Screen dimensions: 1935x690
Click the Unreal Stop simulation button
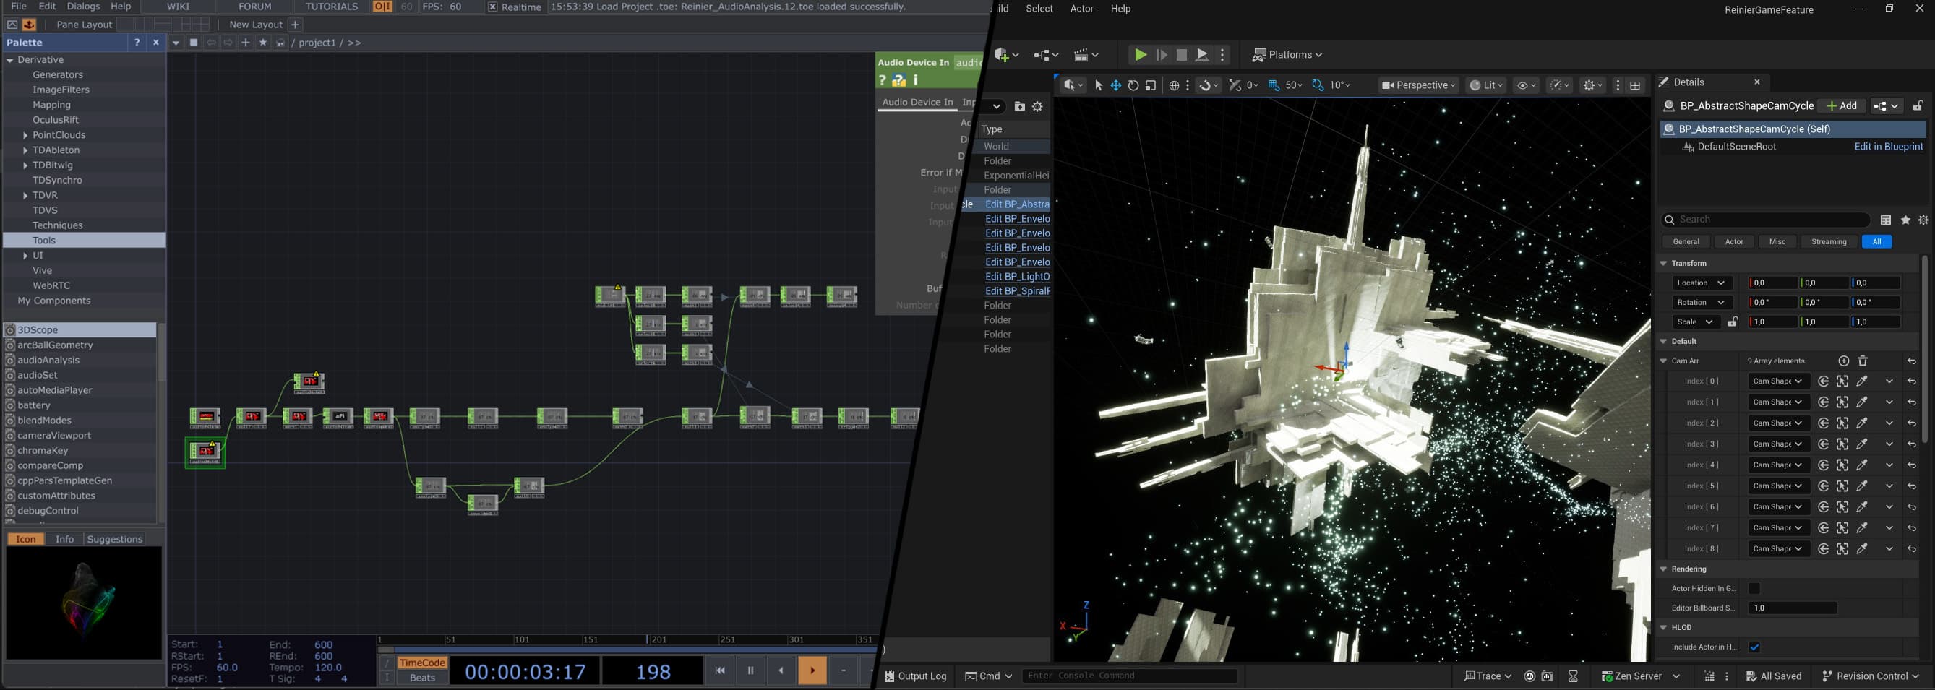click(x=1182, y=55)
